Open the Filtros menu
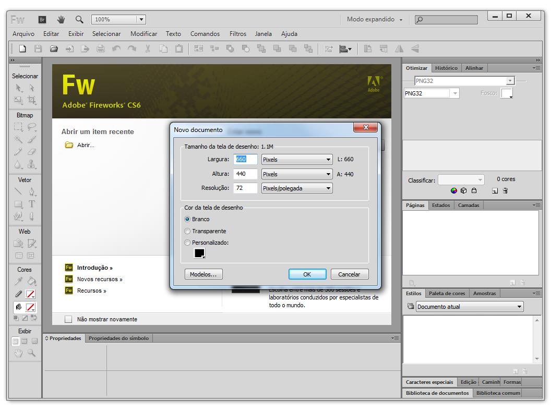This screenshot has height=410, width=551. click(238, 34)
